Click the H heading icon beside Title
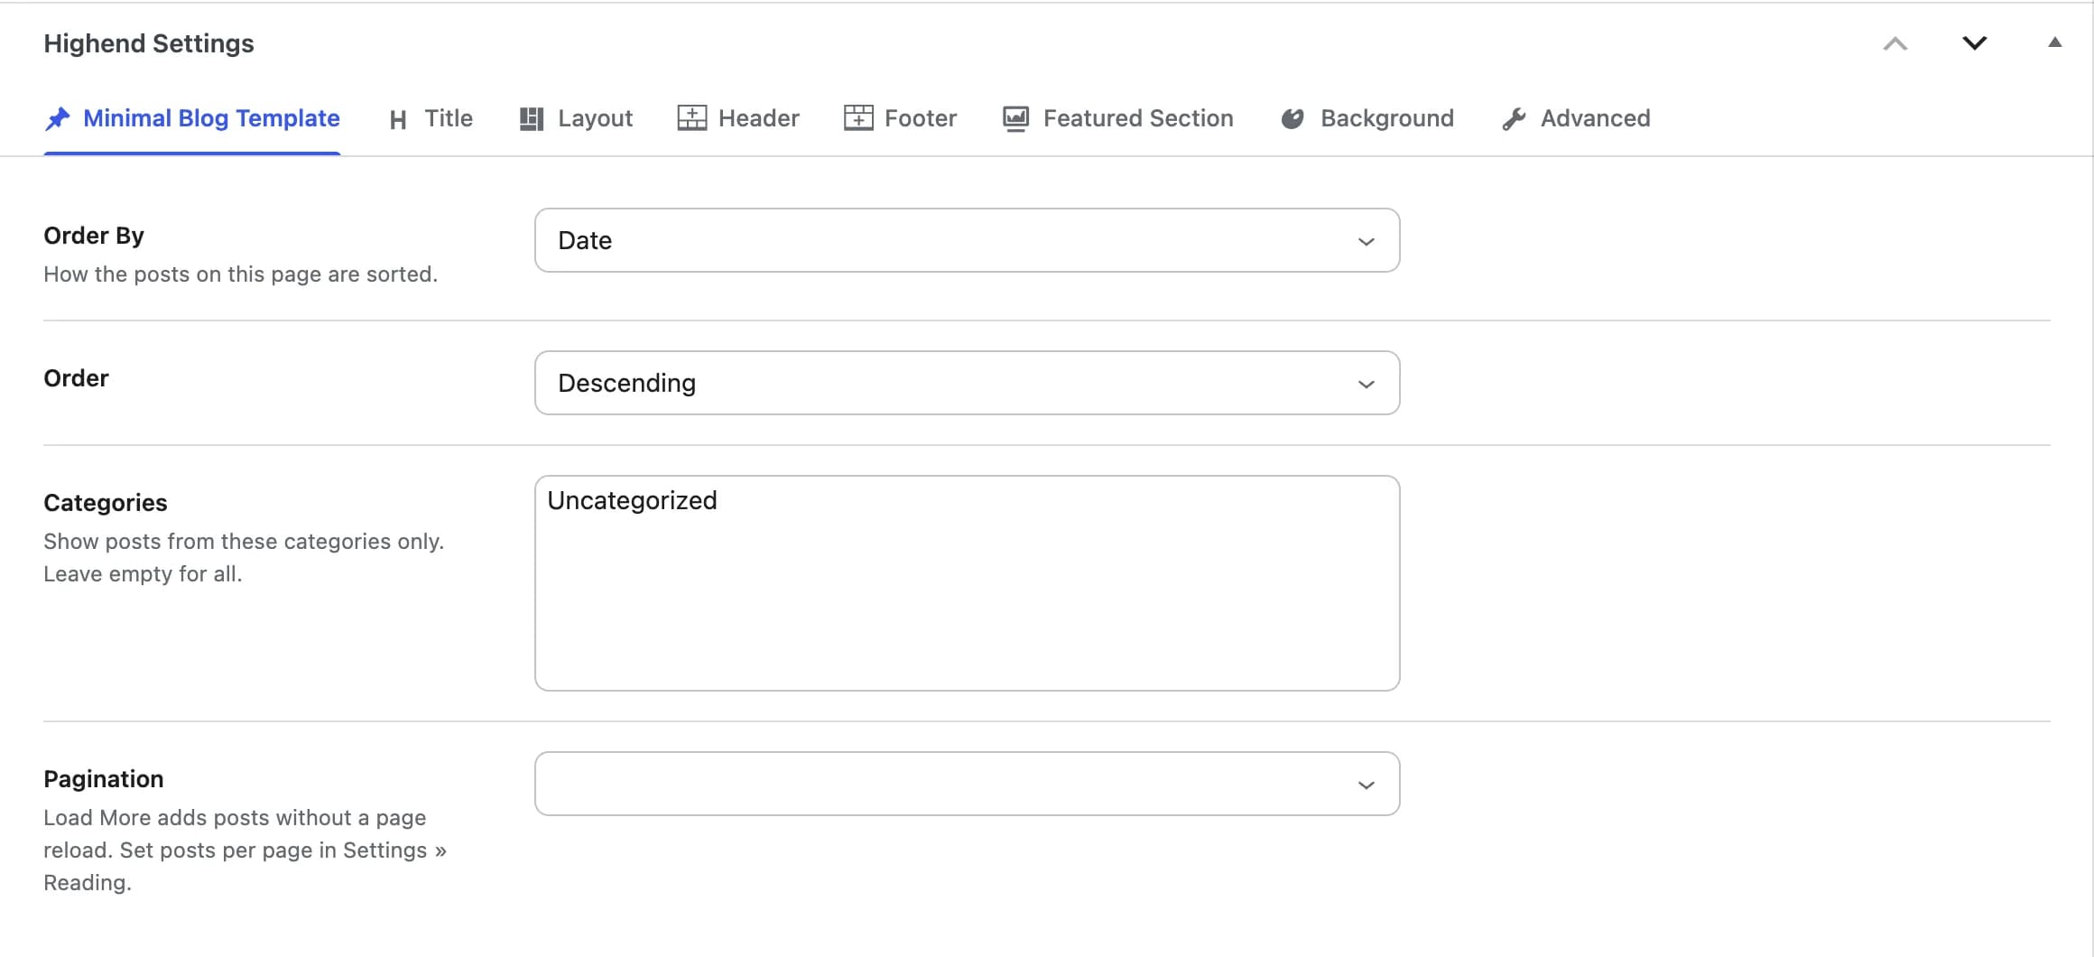This screenshot has width=2094, height=957. (x=398, y=119)
